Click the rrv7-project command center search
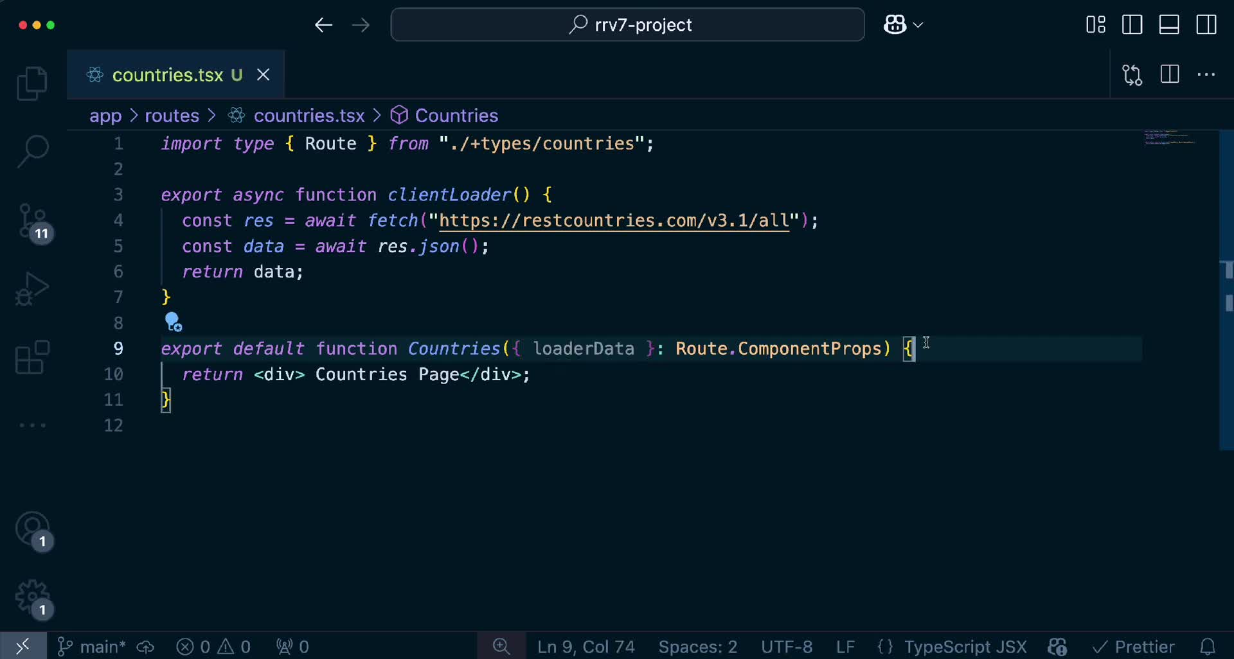This screenshot has width=1234, height=659. (627, 25)
